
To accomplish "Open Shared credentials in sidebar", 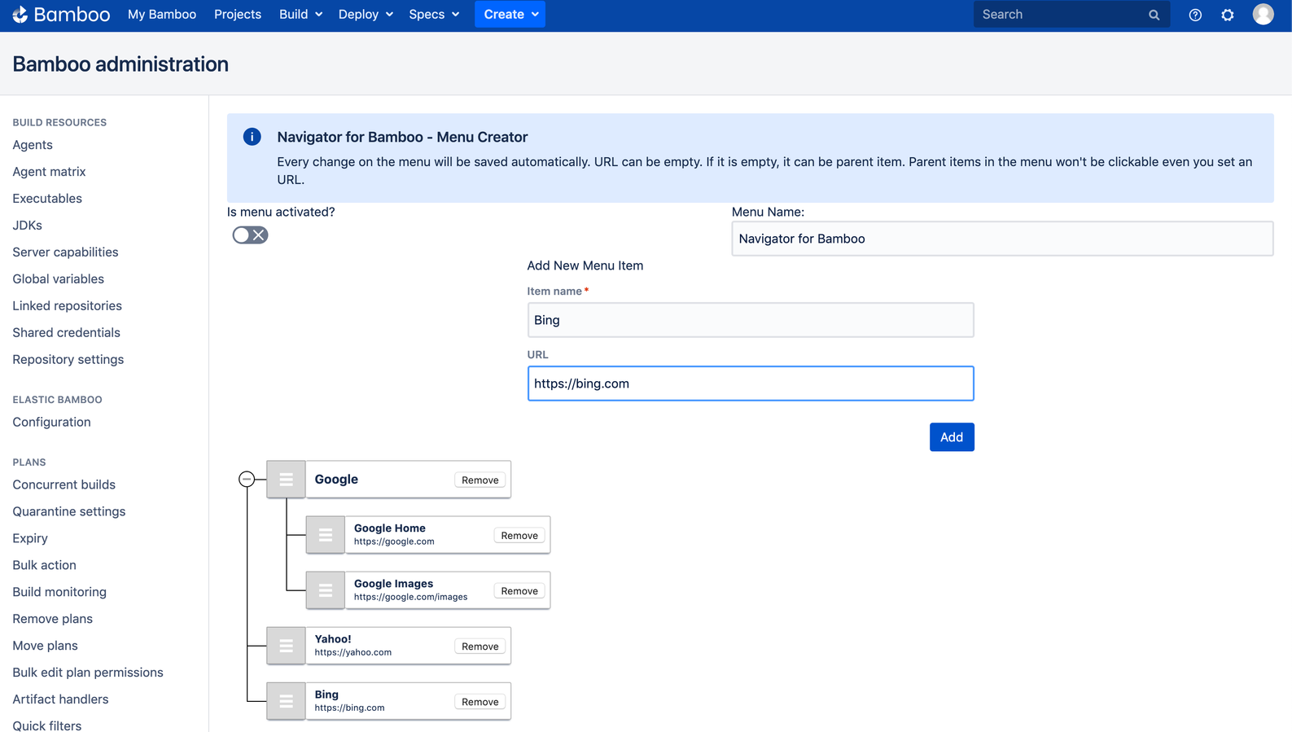I will 66,333.
